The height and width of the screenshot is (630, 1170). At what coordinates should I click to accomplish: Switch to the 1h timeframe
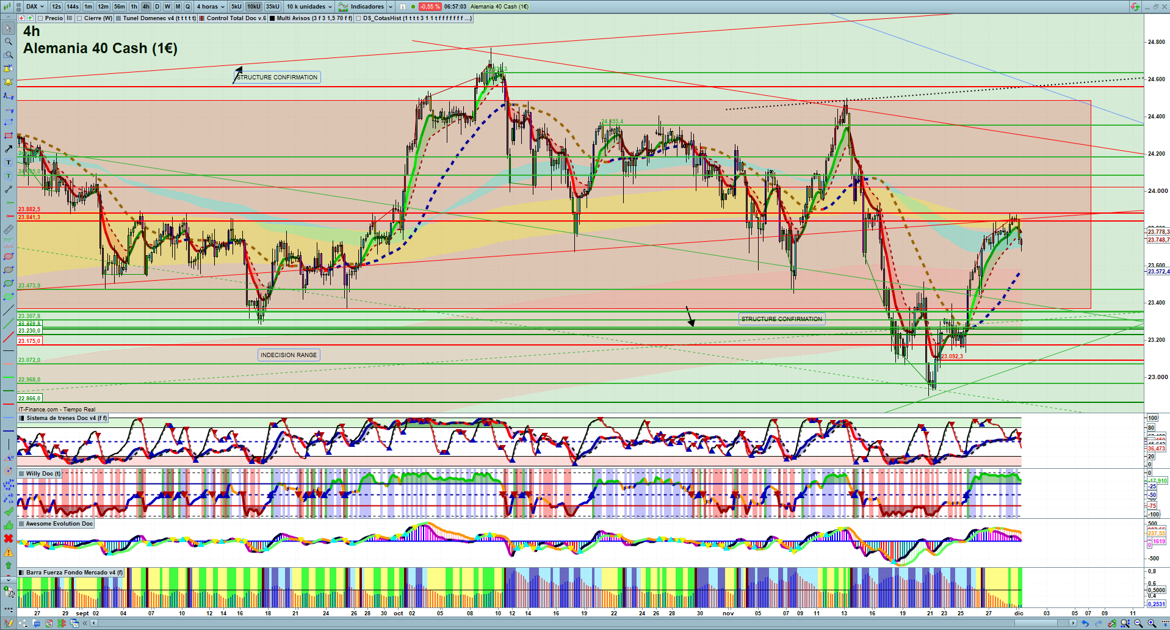[134, 7]
